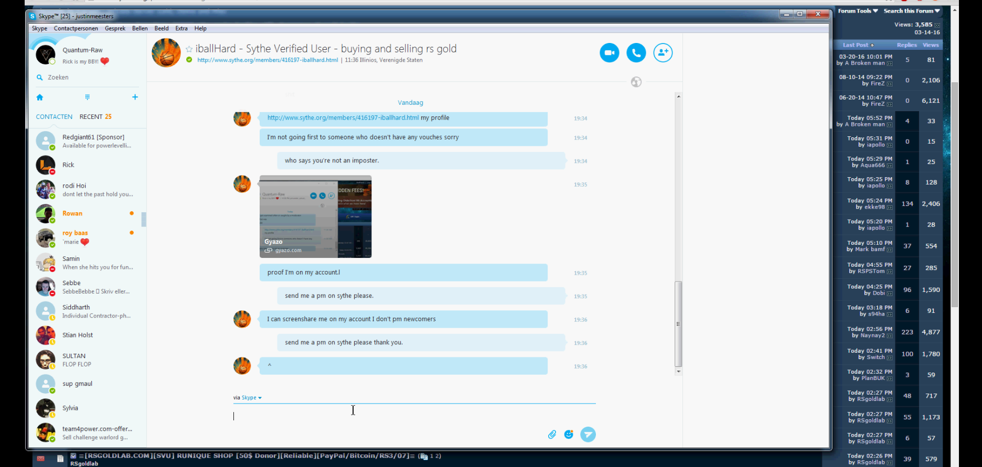Image resolution: width=982 pixels, height=467 pixels.
Task: Start a voice call with iballHard
Action: [636, 52]
